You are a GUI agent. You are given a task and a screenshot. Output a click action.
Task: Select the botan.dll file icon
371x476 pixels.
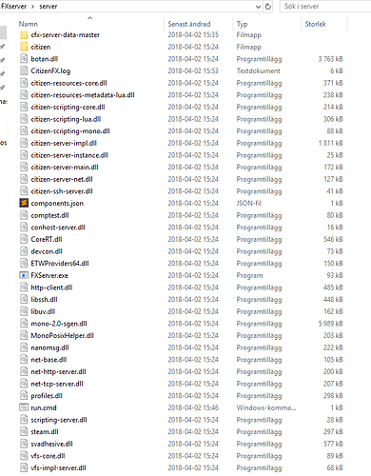pos(24,59)
